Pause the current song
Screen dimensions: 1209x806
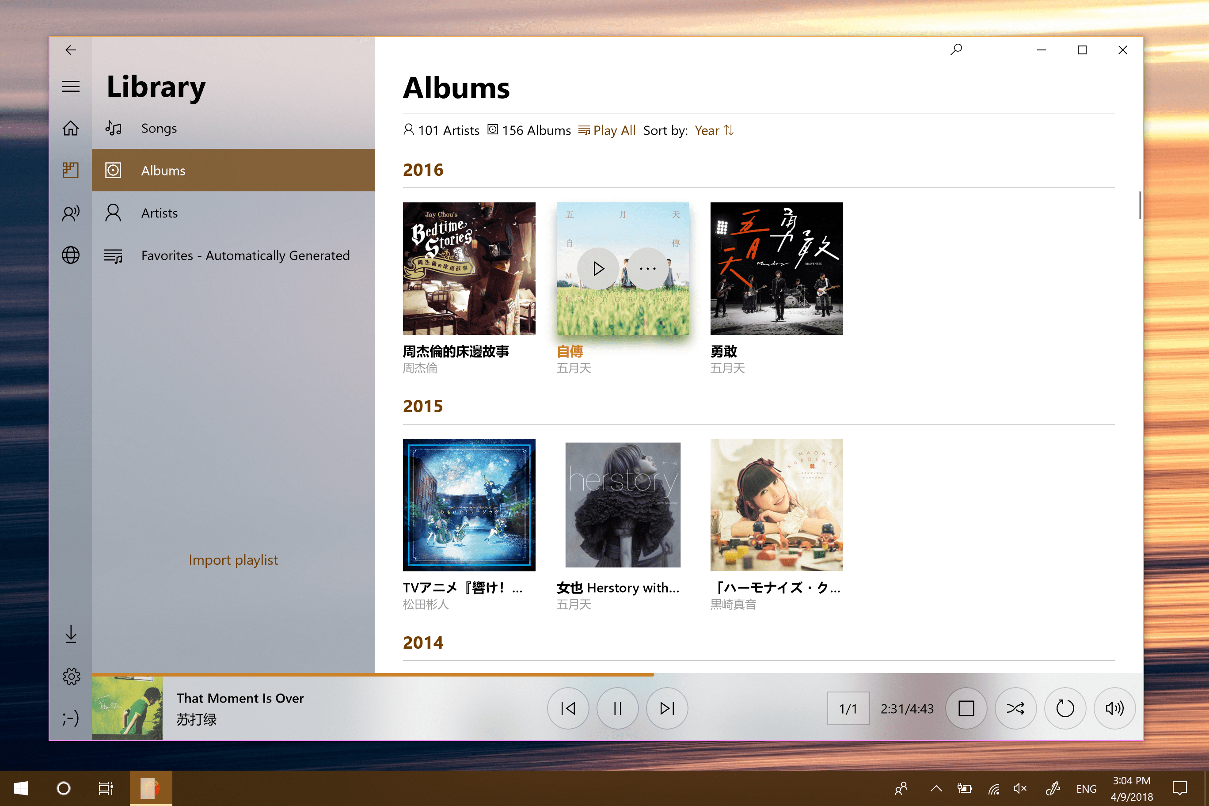[617, 708]
